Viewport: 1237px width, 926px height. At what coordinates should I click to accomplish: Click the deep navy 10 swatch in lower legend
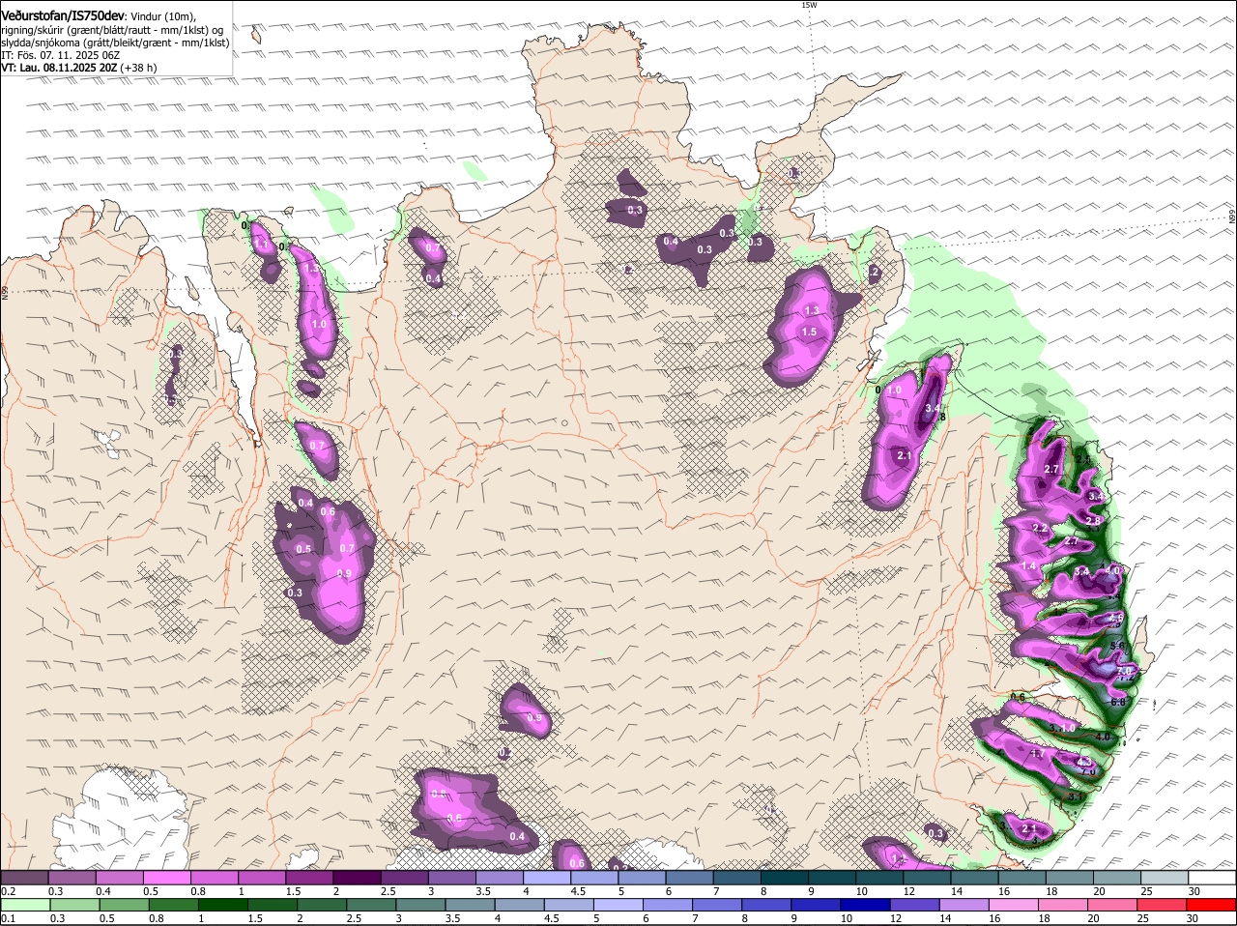pos(866,905)
